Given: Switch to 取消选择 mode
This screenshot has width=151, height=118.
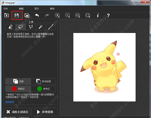Looking at the screenshot, I should click(x=43, y=81).
